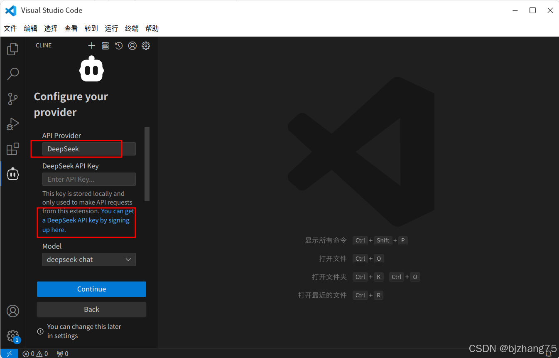Click the Back button
This screenshot has height=358, width=559.
(91, 309)
